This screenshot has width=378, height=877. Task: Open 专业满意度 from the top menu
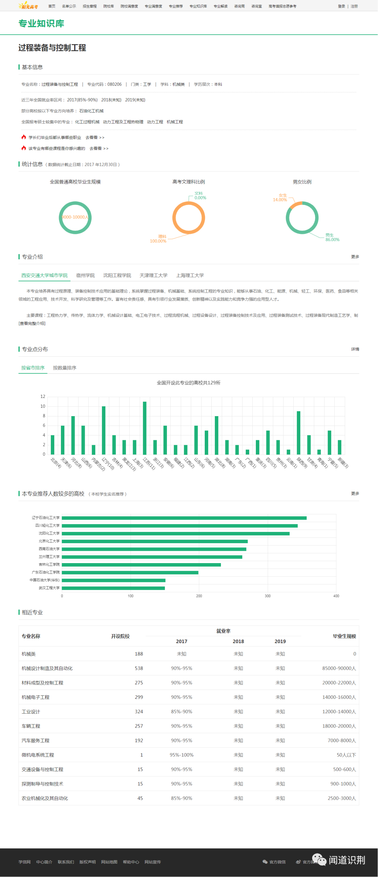coord(153,6)
